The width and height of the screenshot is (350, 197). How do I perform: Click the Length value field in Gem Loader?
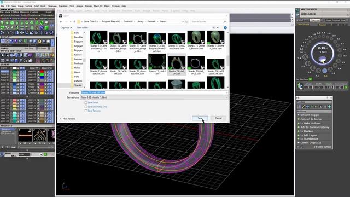pyautogui.click(x=308, y=88)
